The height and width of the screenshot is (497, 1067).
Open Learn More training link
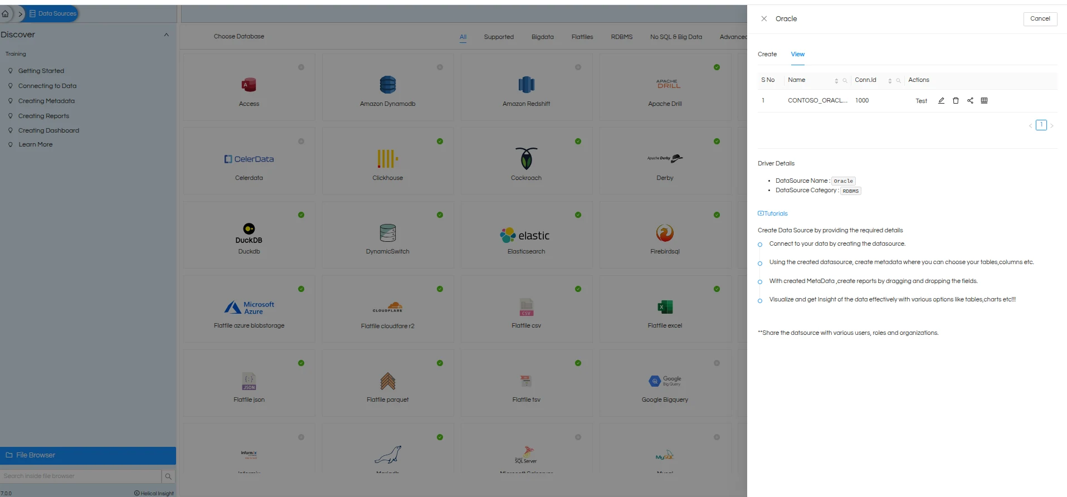[36, 144]
